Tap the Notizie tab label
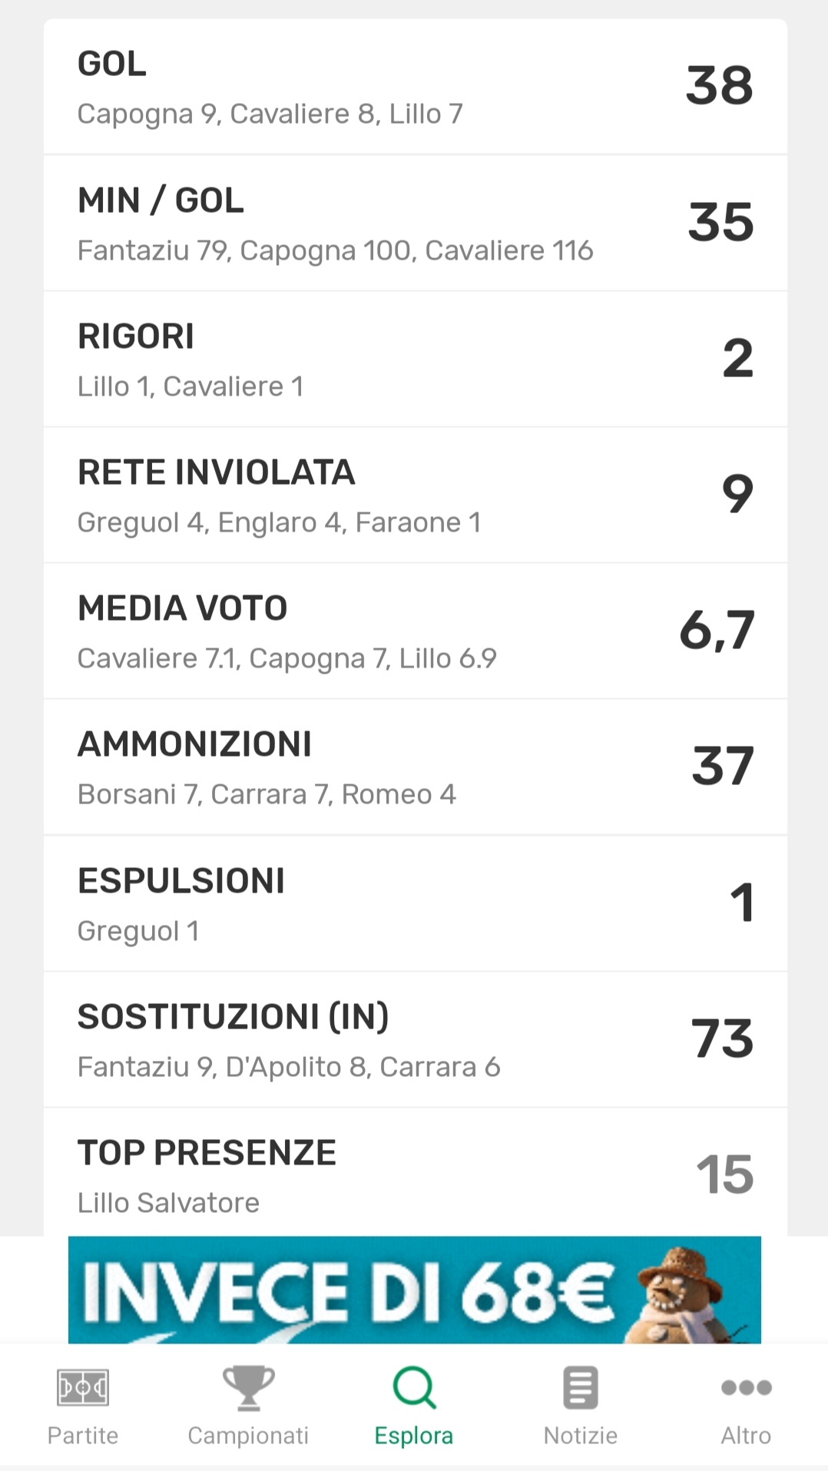 (580, 1435)
